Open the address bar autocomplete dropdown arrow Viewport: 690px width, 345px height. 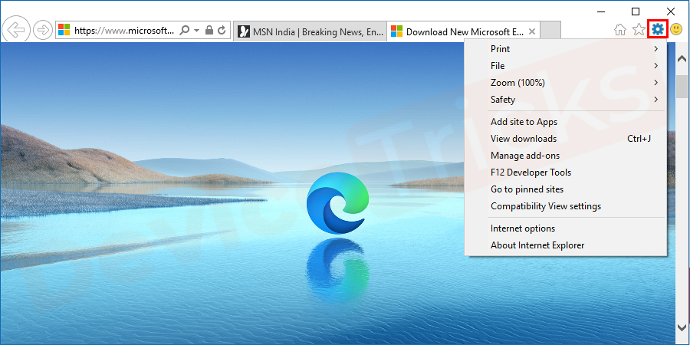pyautogui.click(x=197, y=31)
